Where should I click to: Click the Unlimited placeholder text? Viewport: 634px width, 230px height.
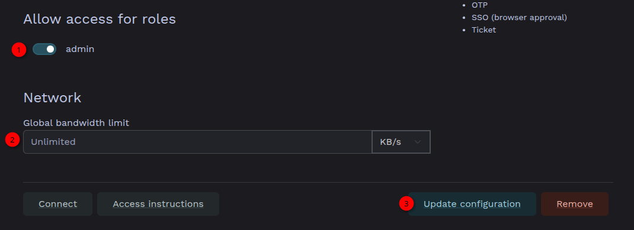pos(53,142)
